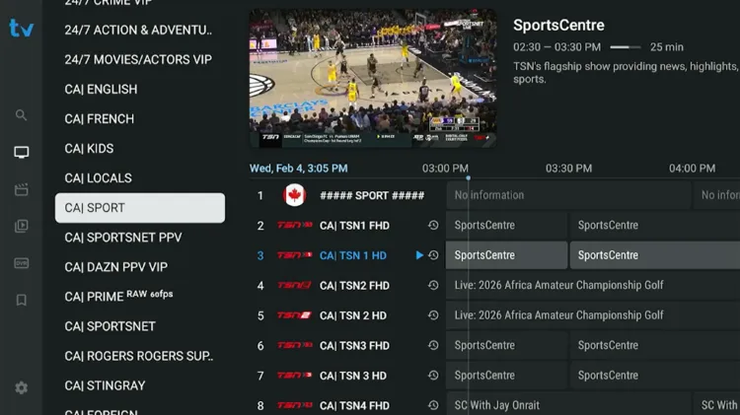Select the highlighted CA| SPORT category

[140, 208]
